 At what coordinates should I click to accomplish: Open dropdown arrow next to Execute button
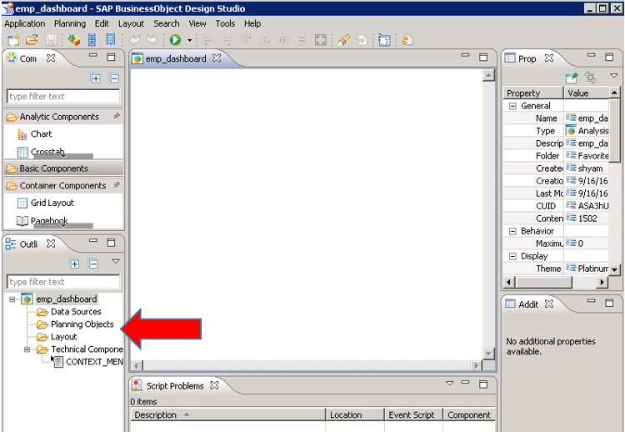[x=189, y=40]
